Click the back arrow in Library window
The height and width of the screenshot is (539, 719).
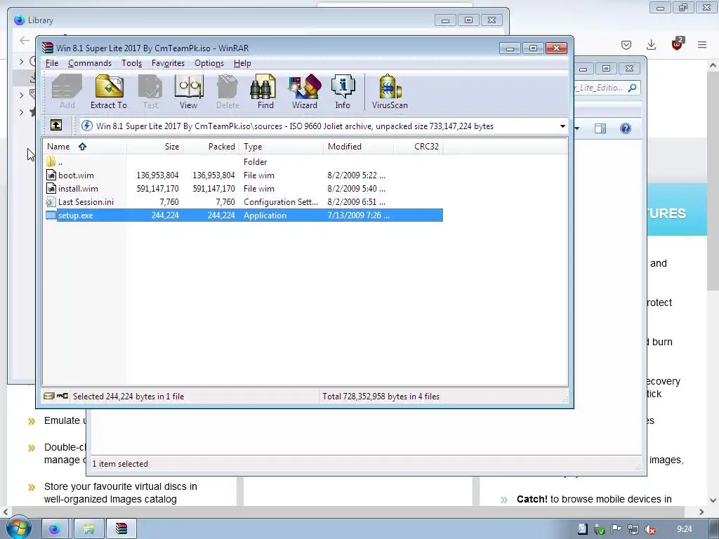coord(25,40)
